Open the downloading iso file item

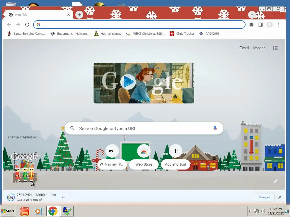[36, 197]
